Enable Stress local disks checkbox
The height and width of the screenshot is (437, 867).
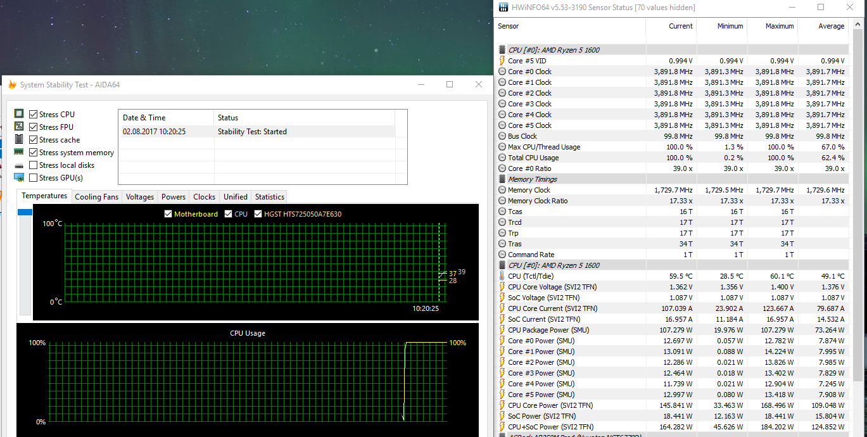(x=34, y=165)
